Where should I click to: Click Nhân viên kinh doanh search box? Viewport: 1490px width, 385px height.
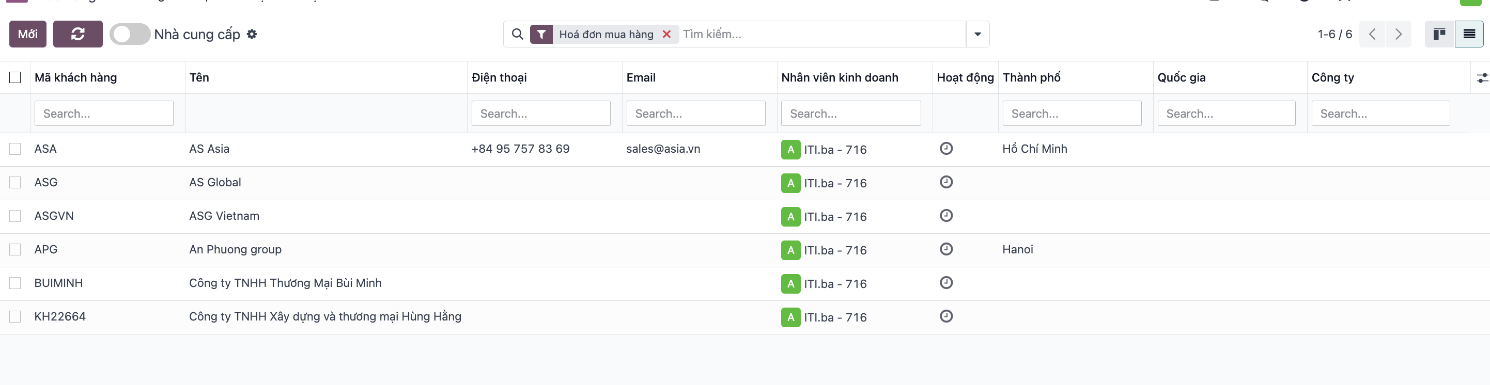[x=851, y=114]
